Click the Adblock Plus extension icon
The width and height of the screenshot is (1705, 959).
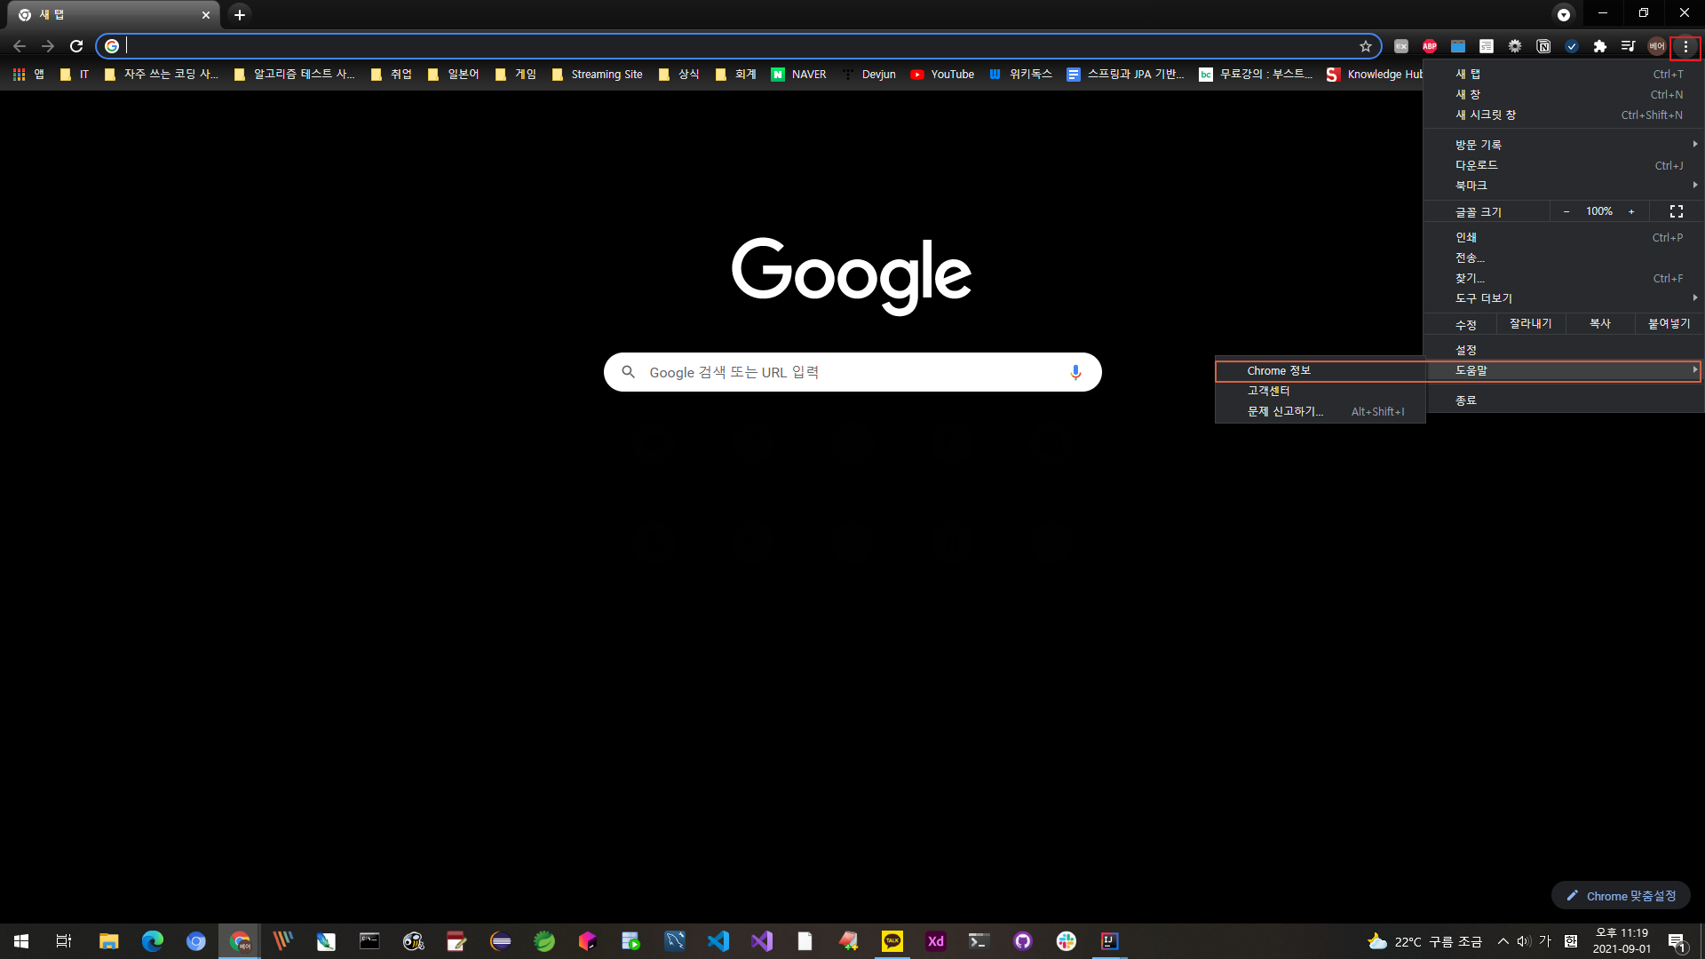(1430, 46)
